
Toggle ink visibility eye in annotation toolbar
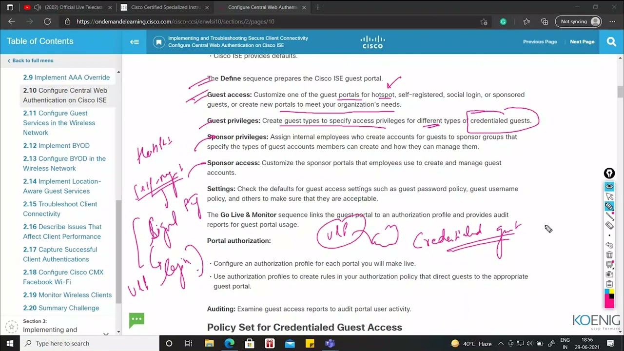tap(609, 187)
